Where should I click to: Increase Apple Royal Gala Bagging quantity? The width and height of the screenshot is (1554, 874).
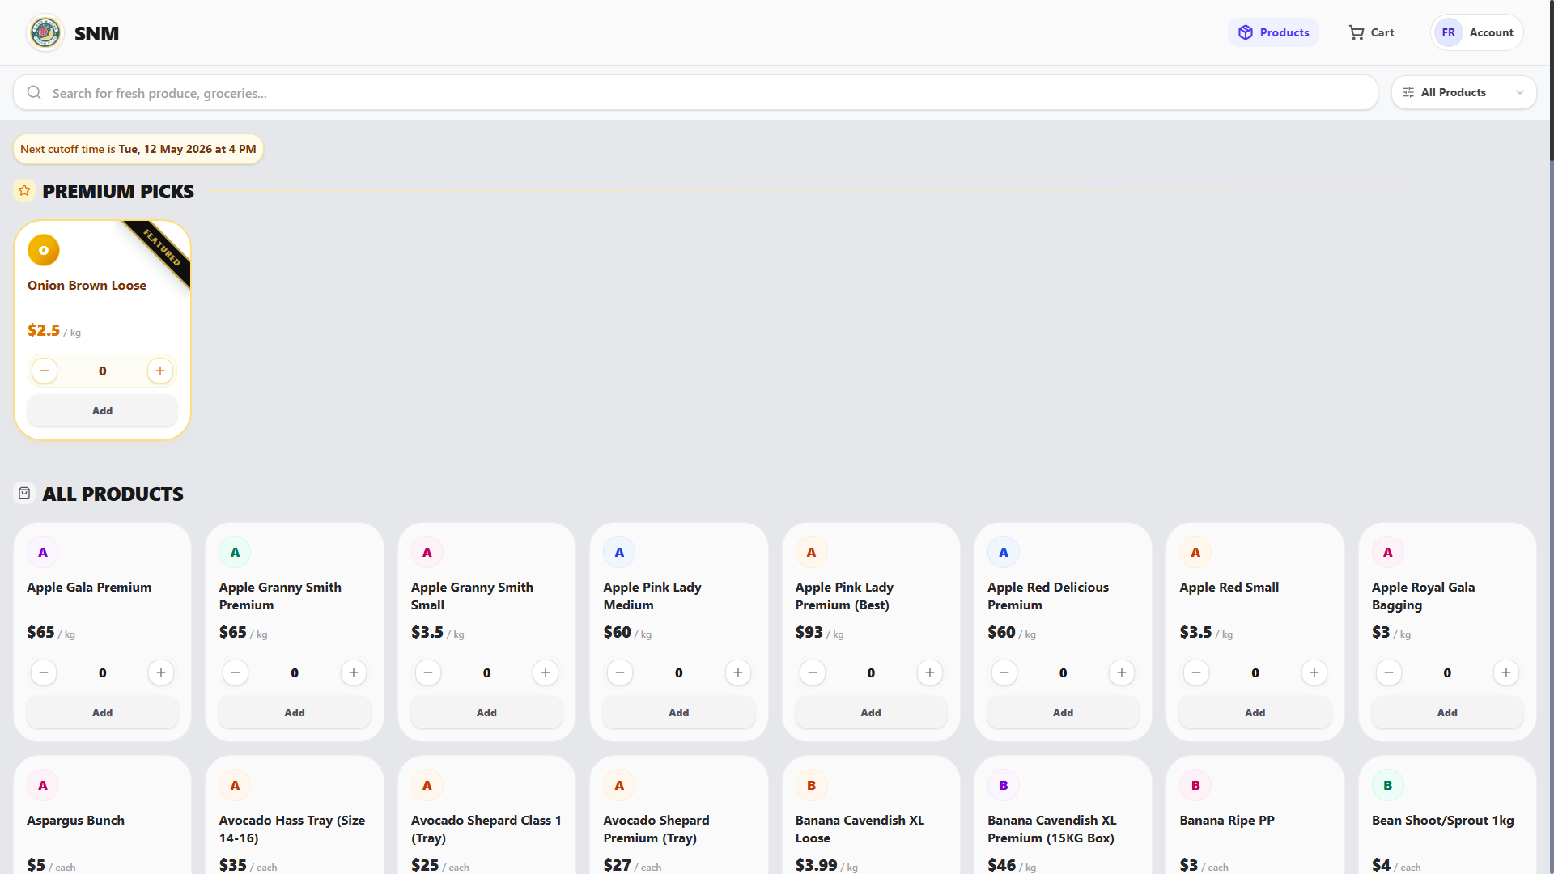[x=1506, y=672]
